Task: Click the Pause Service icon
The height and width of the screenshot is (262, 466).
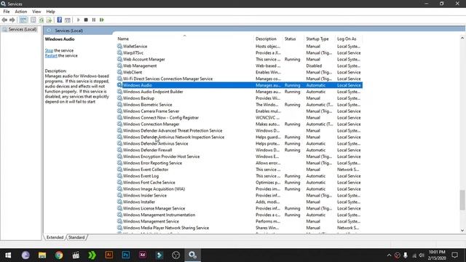Action: point(94,20)
